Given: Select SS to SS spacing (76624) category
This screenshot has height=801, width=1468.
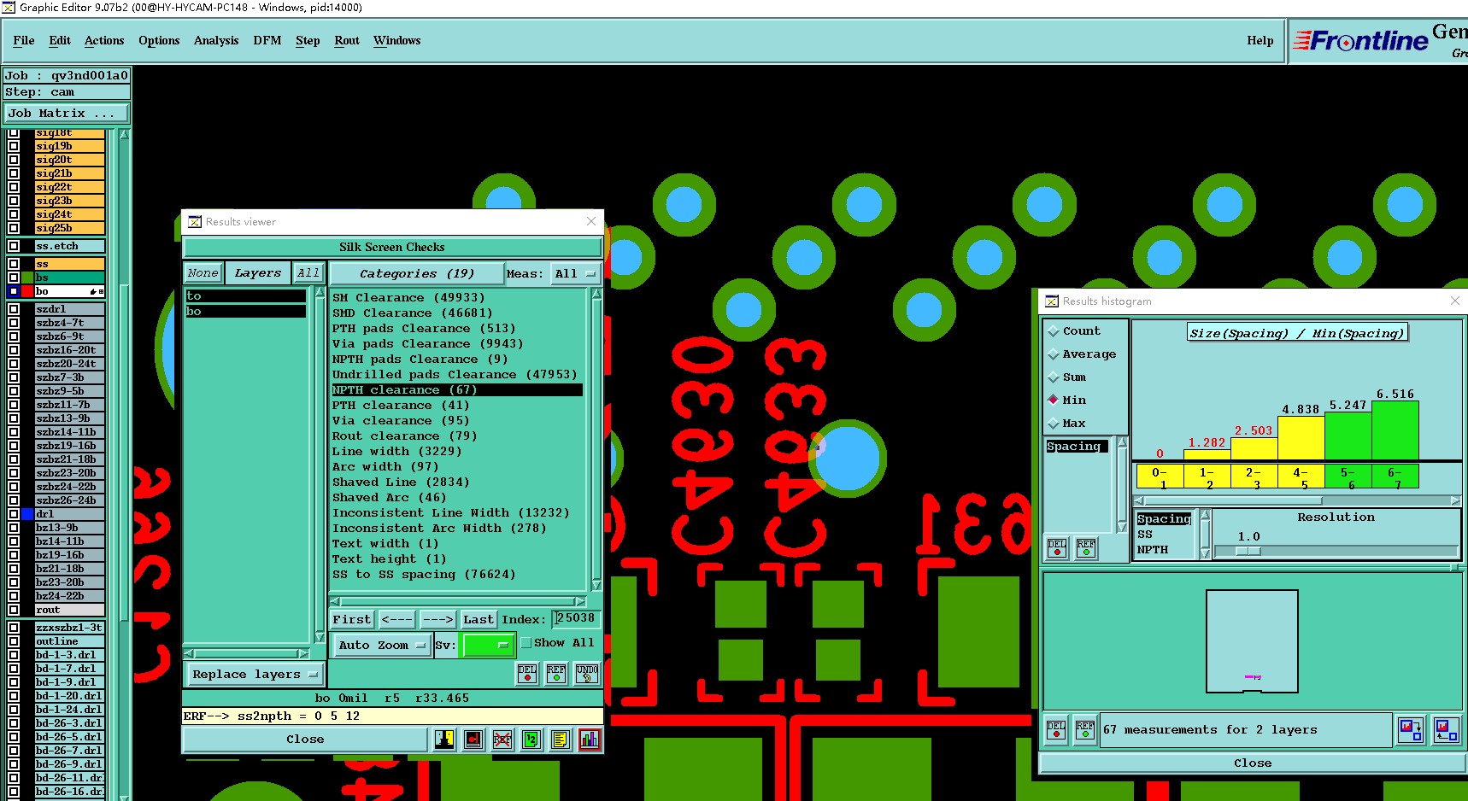Looking at the screenshot, I should click(x=424, y=575).
